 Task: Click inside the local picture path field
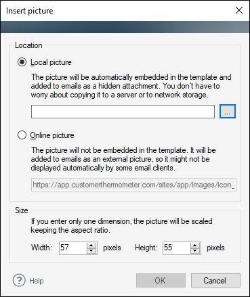click(123, 112)
